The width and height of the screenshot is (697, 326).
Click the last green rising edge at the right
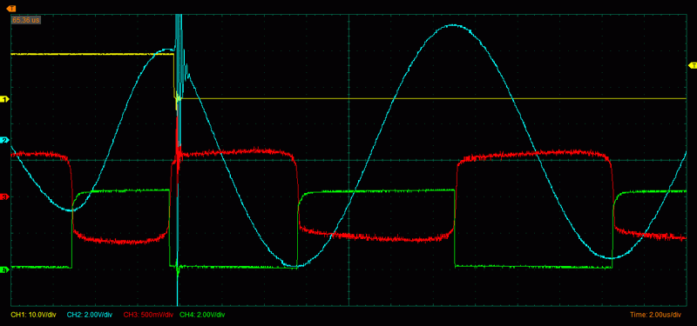(613, 230)
